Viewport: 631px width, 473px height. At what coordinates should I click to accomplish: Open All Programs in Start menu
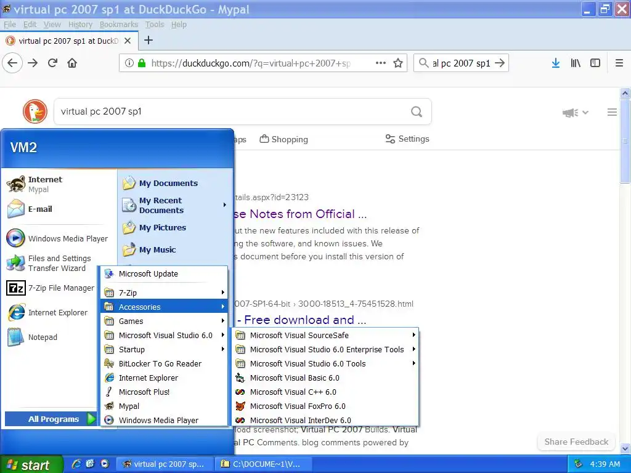click(51, 419)
